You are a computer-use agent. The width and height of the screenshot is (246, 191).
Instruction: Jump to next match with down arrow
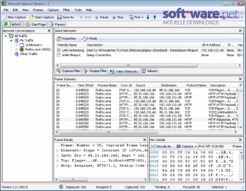click(x=148, y=17)
